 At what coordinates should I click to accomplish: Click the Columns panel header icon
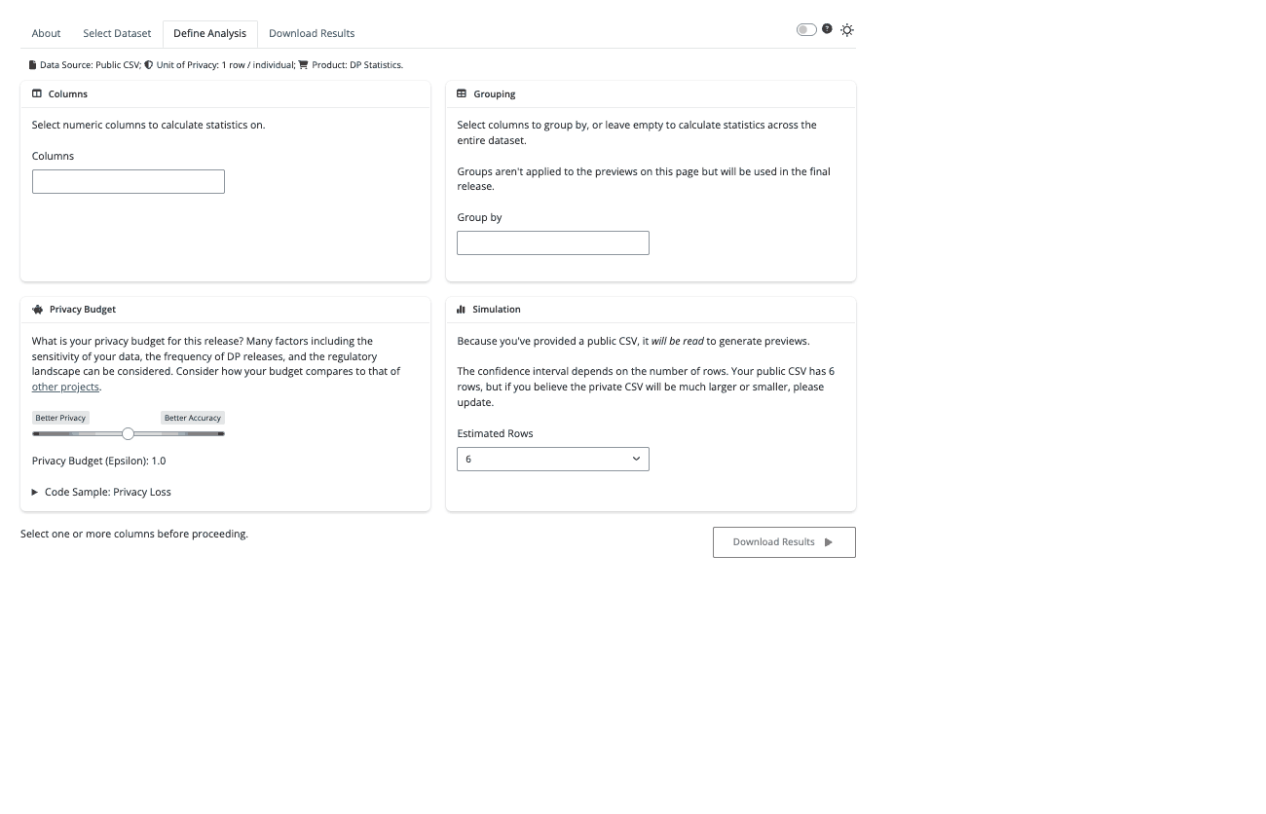point(37,93)
